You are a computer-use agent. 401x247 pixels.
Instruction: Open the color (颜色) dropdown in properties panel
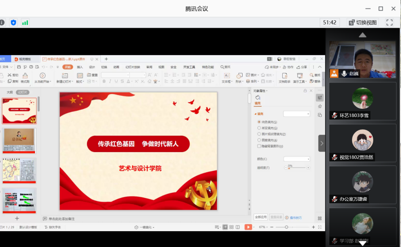pos(297,159)
